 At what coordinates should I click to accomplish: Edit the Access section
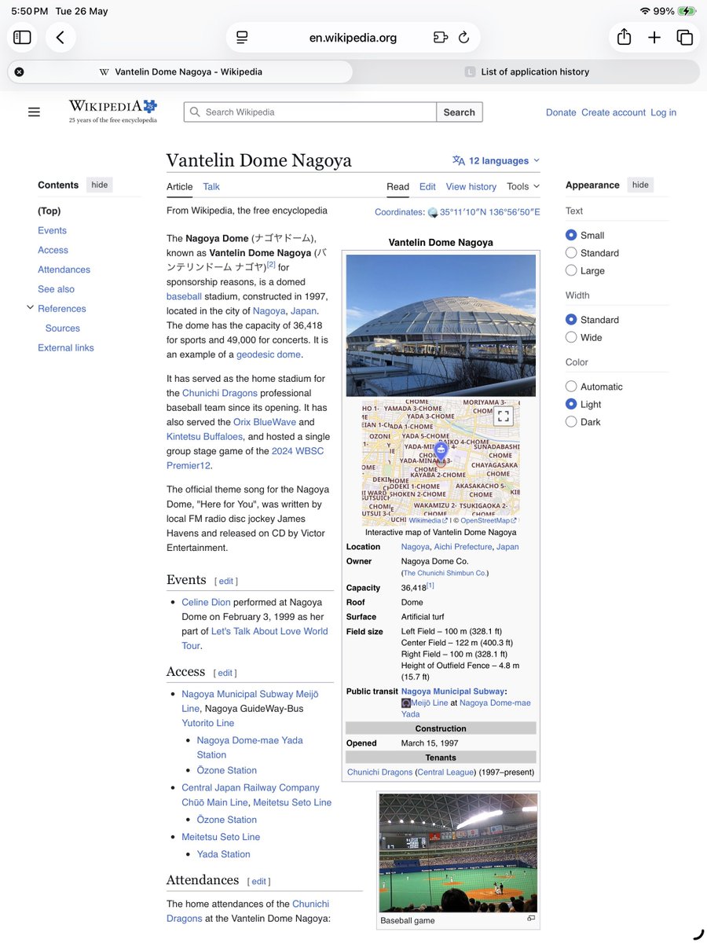(x=225, y=673)
